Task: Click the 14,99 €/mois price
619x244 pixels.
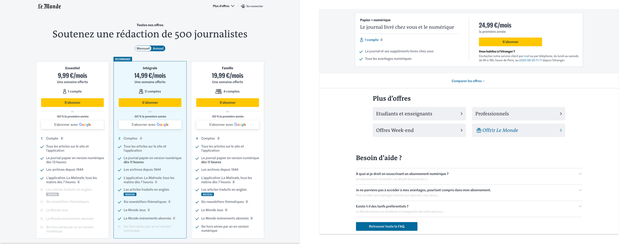Action: 150,76
